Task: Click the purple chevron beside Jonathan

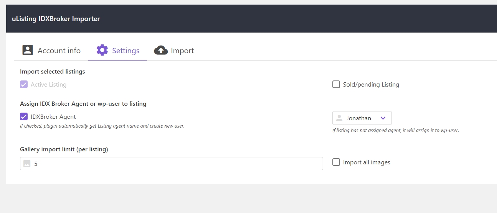Action: click(x=383, y=118)
